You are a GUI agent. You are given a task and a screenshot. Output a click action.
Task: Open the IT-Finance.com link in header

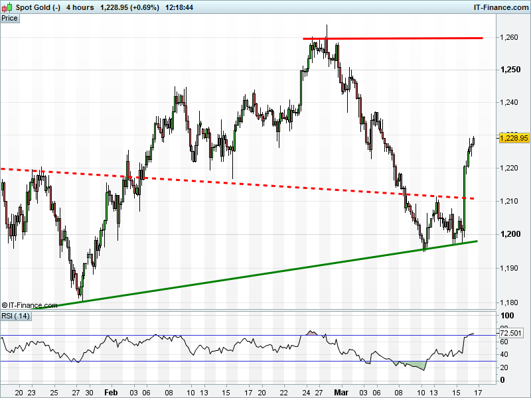[x=500, y=7]
